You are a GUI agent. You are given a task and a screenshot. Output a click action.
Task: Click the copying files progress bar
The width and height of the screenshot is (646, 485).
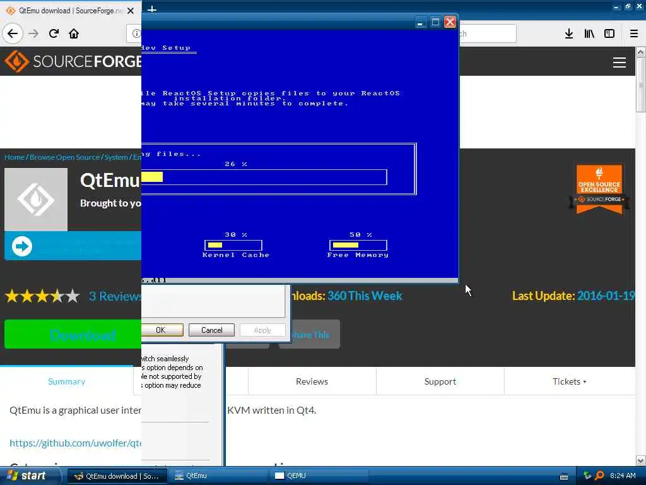click(x=264, y=177)
